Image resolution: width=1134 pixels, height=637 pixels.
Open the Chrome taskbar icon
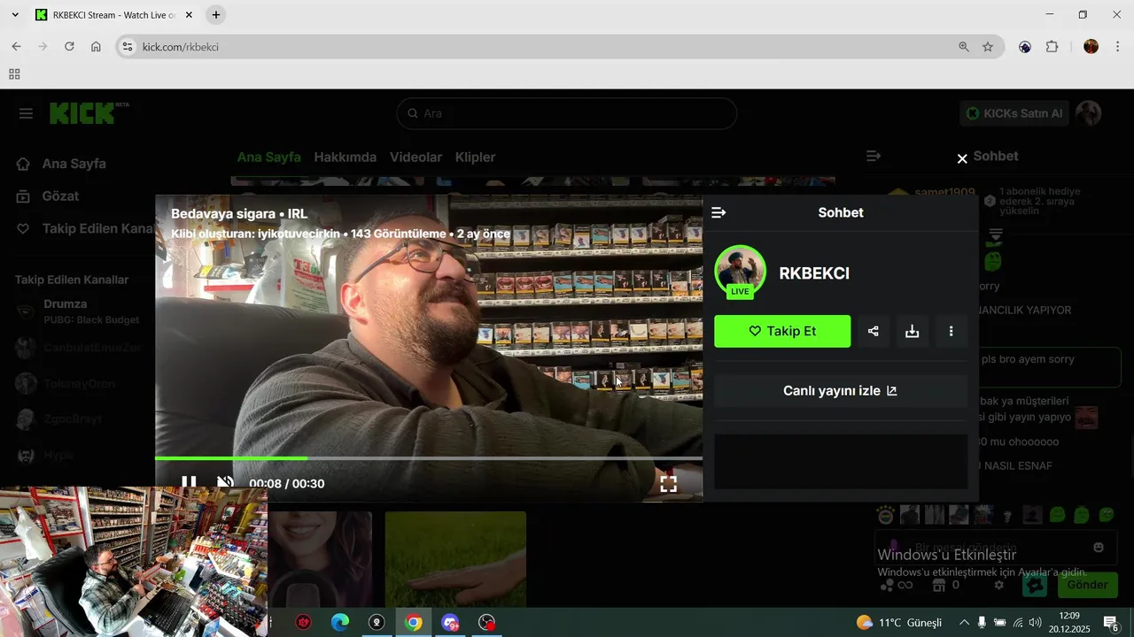pyautogui.click(x=414, y=623)
